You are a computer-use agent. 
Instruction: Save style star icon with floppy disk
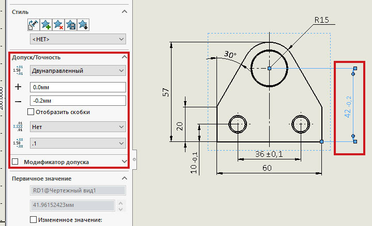(71, 25)
